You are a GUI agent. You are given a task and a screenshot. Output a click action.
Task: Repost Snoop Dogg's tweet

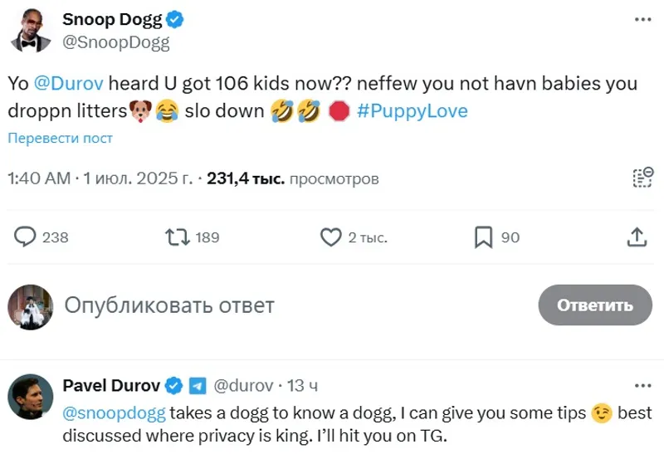177,237
